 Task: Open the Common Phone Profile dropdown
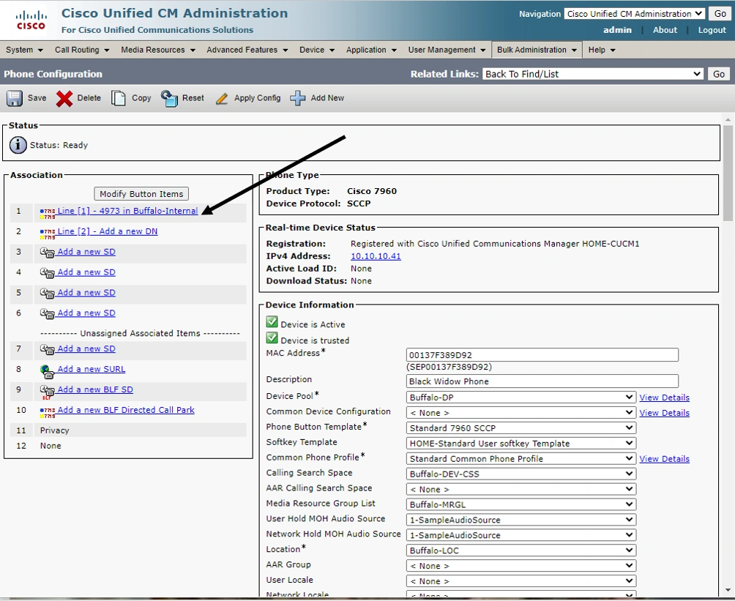click(521, 458)
